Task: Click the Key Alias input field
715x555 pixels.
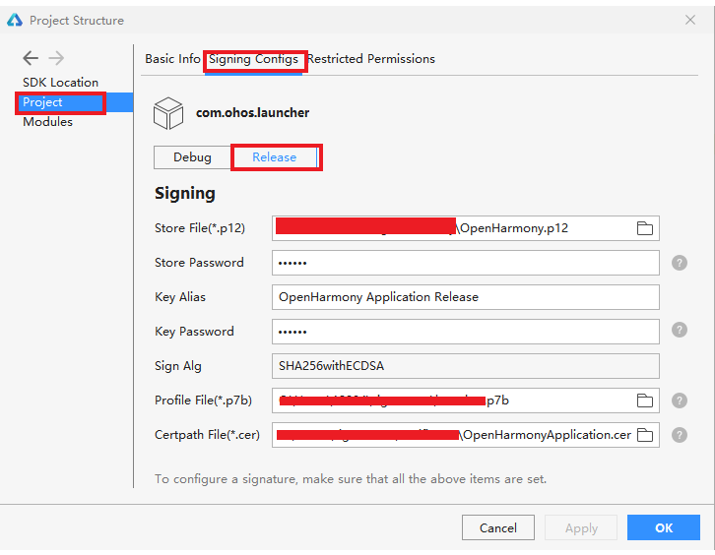Action: pos(465,297)
